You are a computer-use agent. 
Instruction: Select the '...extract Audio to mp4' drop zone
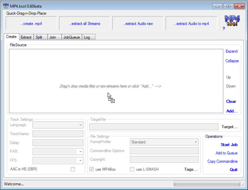point(191,23)
